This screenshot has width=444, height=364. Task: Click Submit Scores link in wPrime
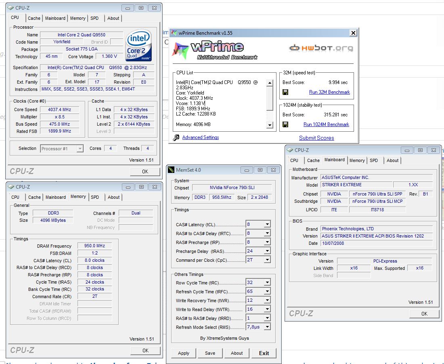coord(316,138)
